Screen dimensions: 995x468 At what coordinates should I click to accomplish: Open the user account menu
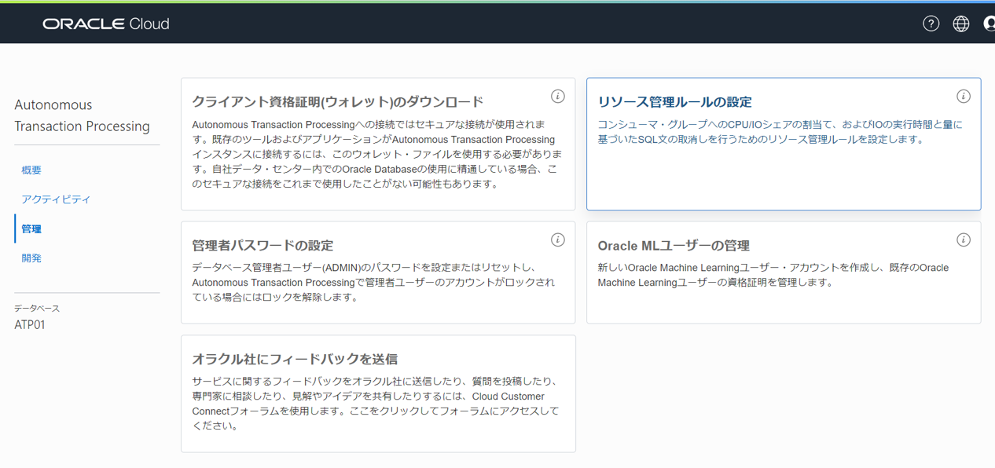pyautogui.click(x=989, y=23)
